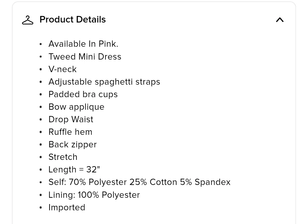Select the Lining: 100% Polyester line

click(x=94, y=195)
